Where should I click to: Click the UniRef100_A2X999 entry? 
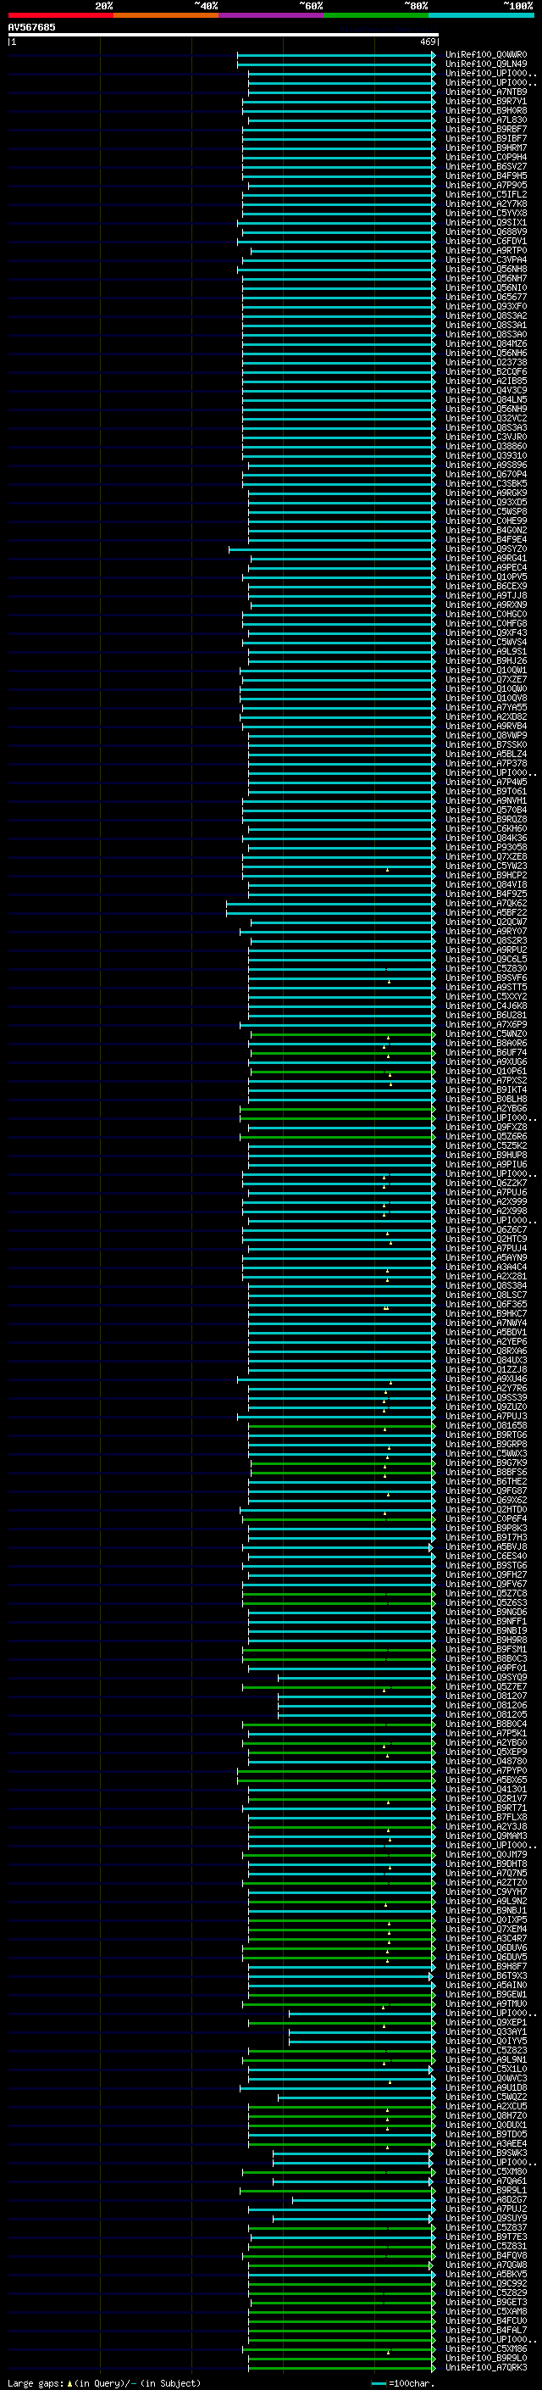tap(485, 1201)
